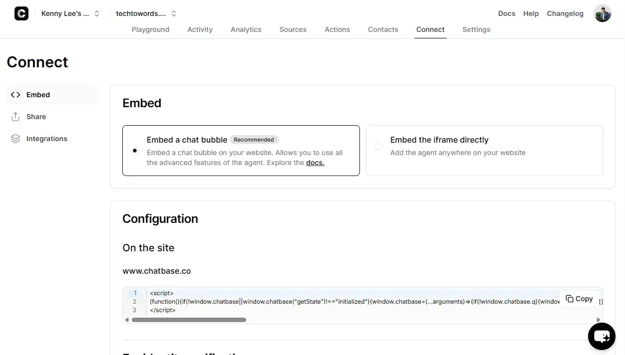
Task: Open the user profile avatar
Action: pos(602,13)
